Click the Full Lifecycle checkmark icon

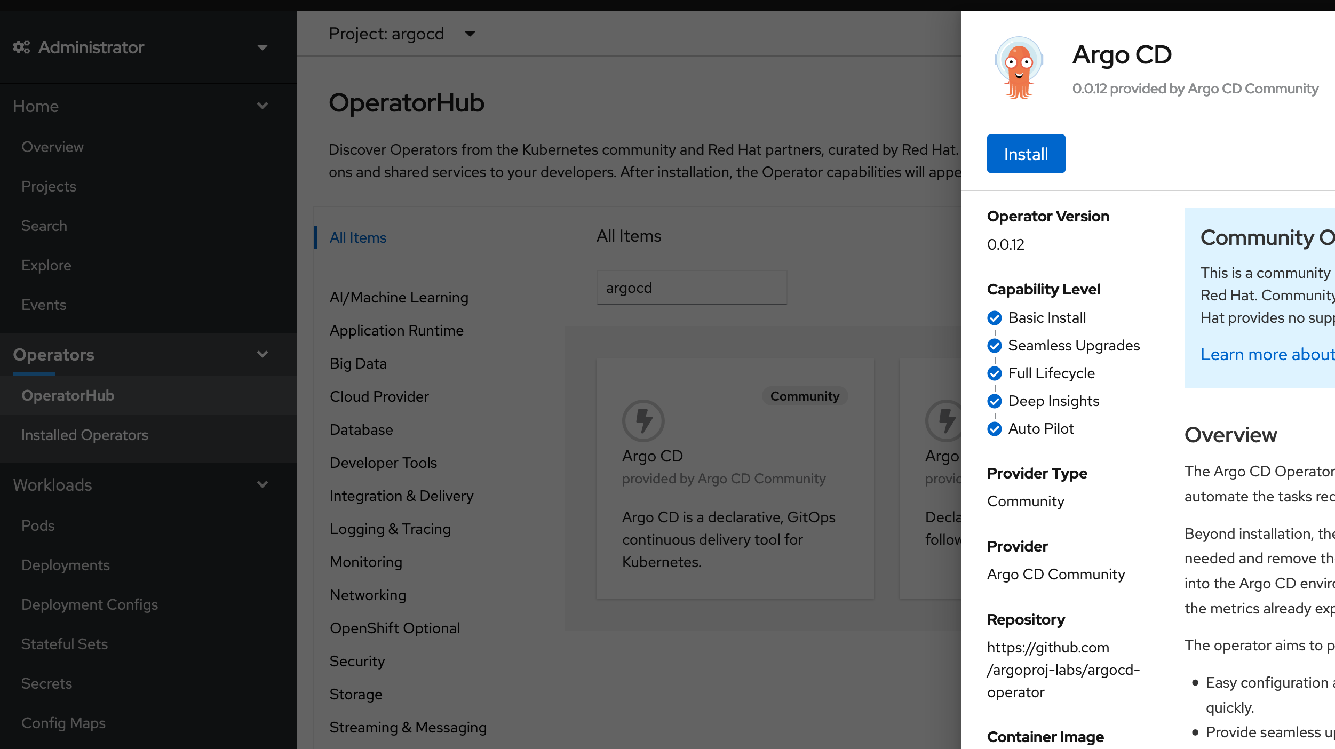pos(995,373)
